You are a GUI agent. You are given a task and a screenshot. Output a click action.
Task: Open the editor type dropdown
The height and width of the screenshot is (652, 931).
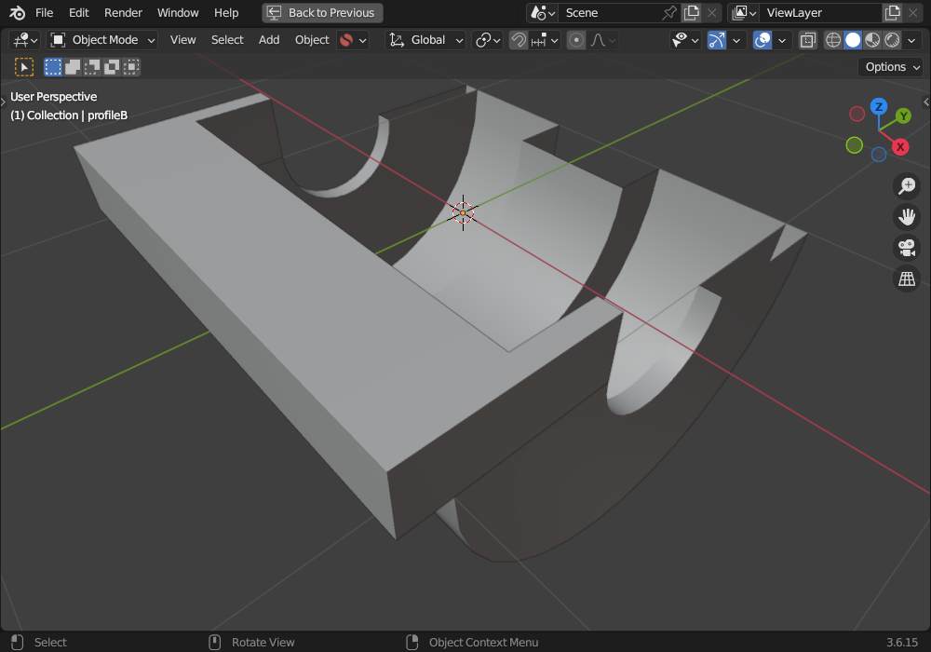click(25, 40)
